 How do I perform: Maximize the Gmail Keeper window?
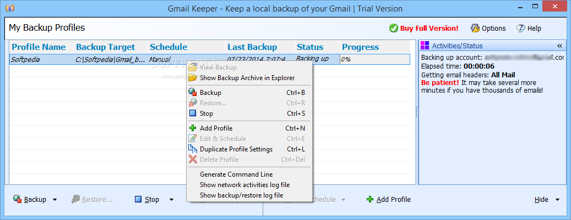(535, 6)
